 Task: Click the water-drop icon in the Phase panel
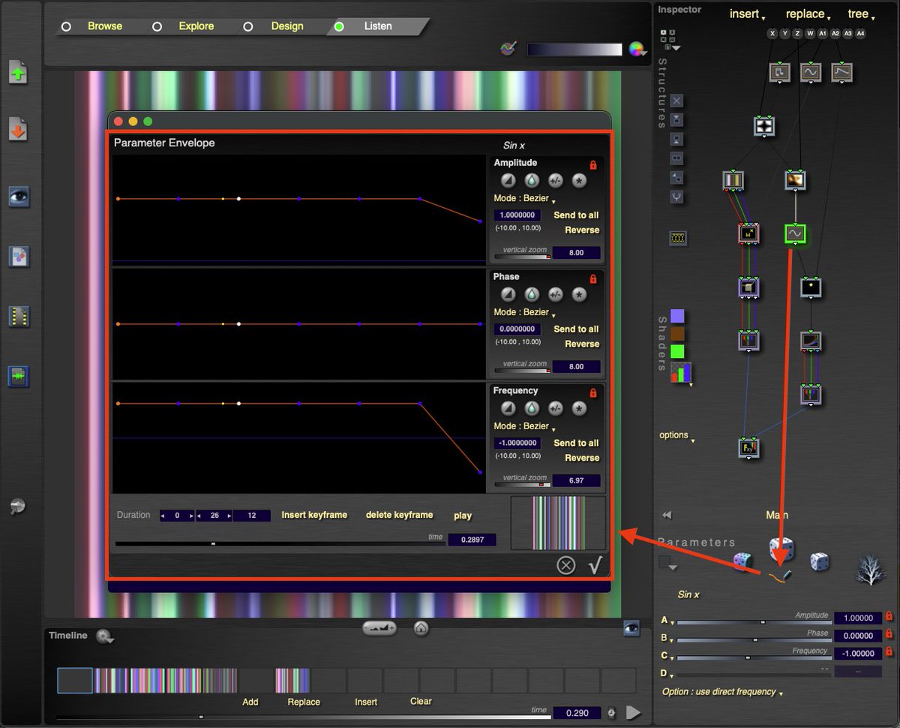point(532,294)
